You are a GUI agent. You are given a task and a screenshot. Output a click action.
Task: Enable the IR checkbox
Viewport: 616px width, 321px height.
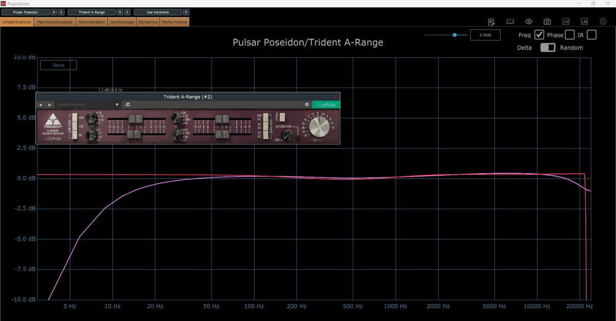pyautogui.click(x=591, y=35)
